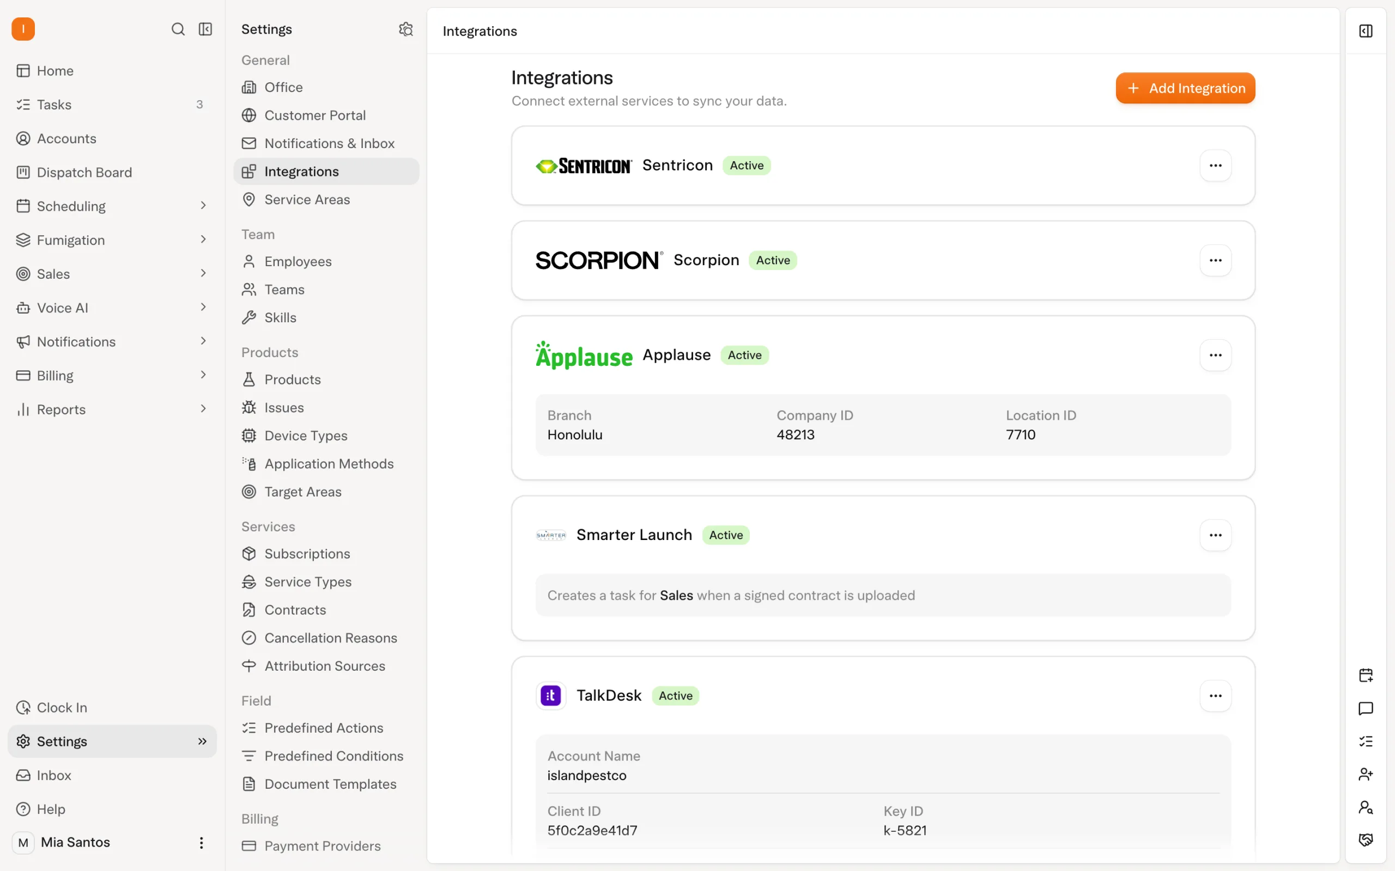Click the Sentricon logo thumbnail

pyautogui.click(x=584, y=166)
